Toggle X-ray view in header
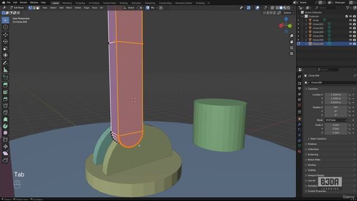This screenshot has width=357, height=201. coord(272,8)
